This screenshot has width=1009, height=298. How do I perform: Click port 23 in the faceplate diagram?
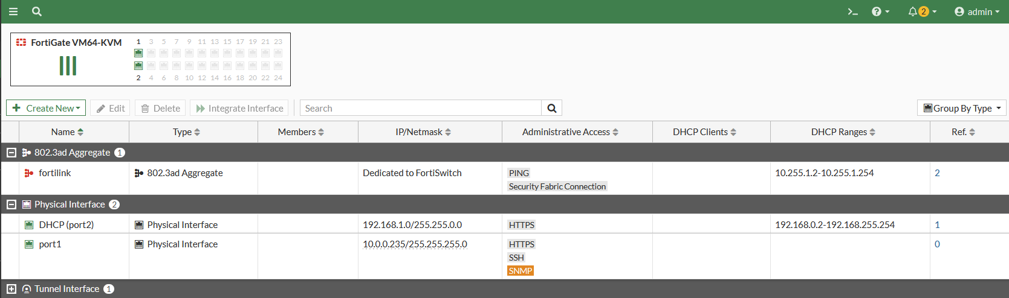(x=278, y=53)
